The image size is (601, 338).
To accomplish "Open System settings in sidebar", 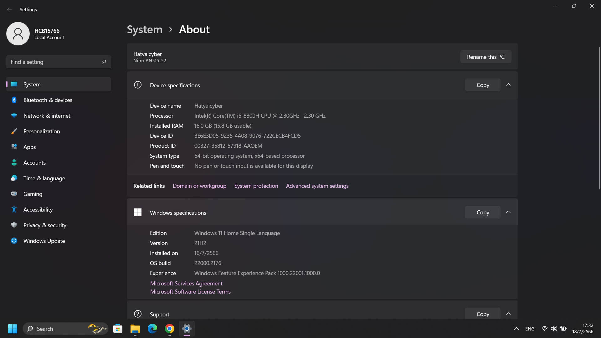I will point(59,84).
